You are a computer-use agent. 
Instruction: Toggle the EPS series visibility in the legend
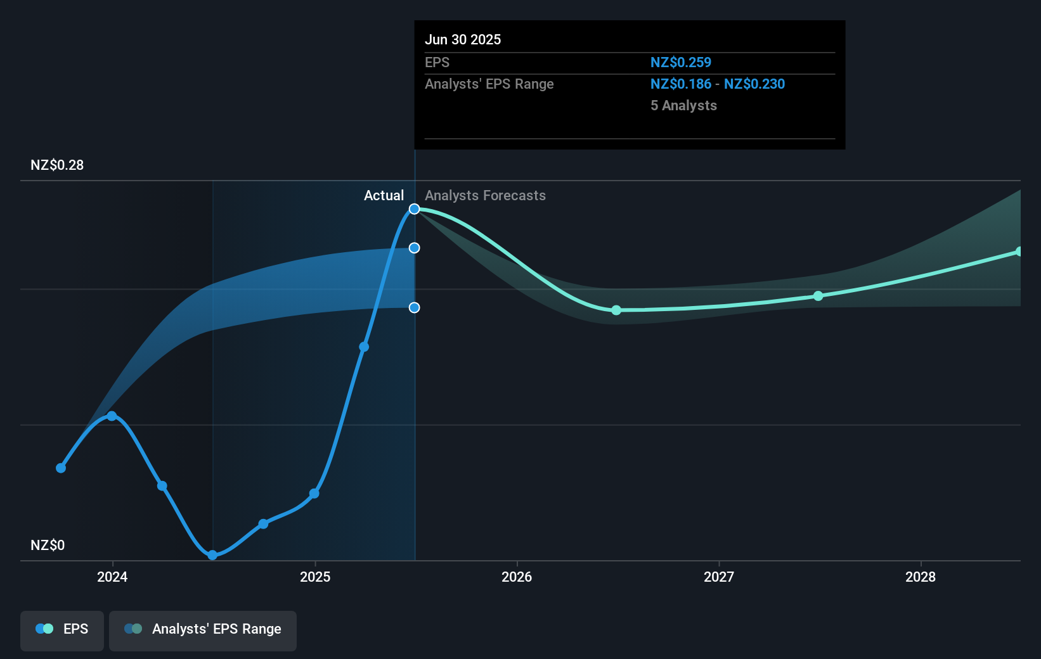(x=61, y=630)
